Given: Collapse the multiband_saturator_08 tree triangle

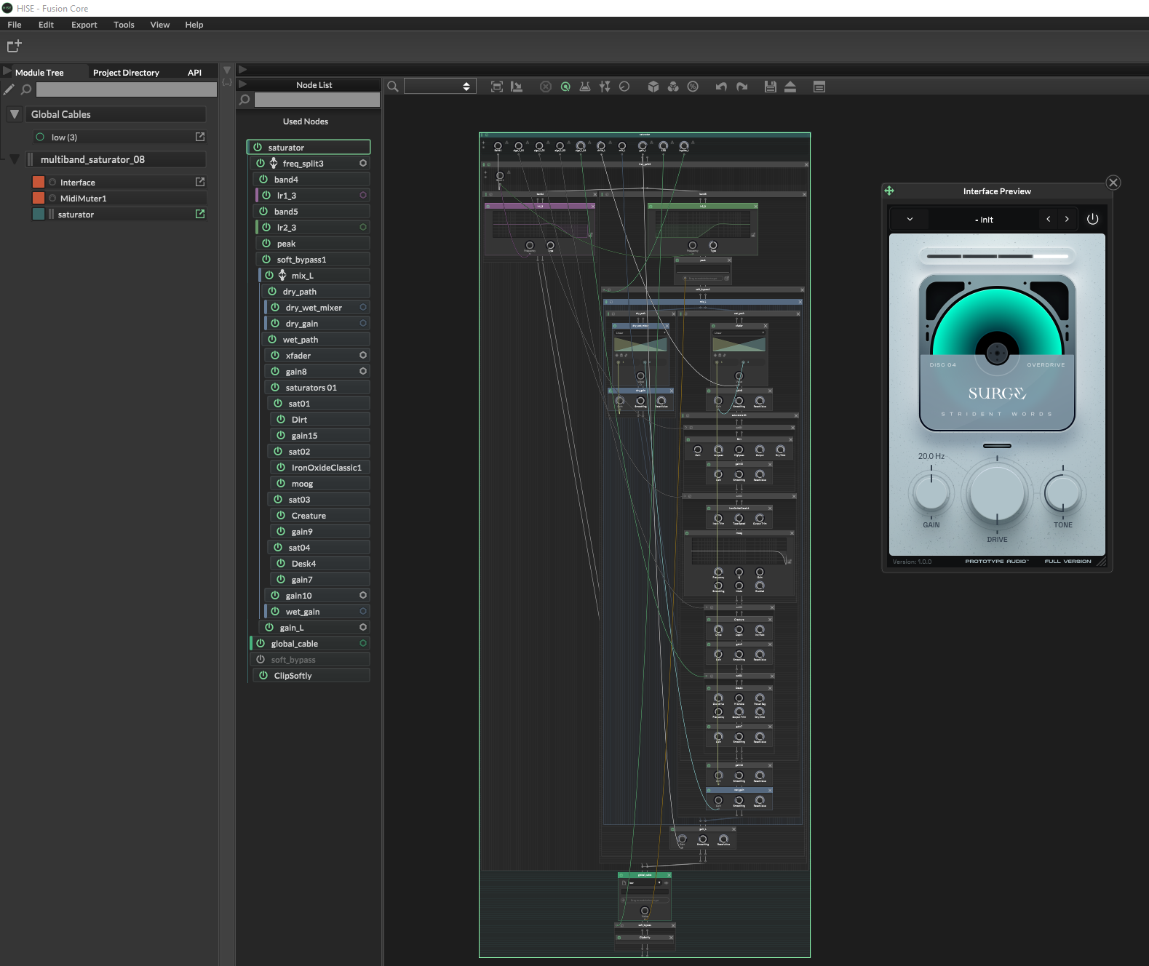Looking at the screenshot, I should point(15,159).
